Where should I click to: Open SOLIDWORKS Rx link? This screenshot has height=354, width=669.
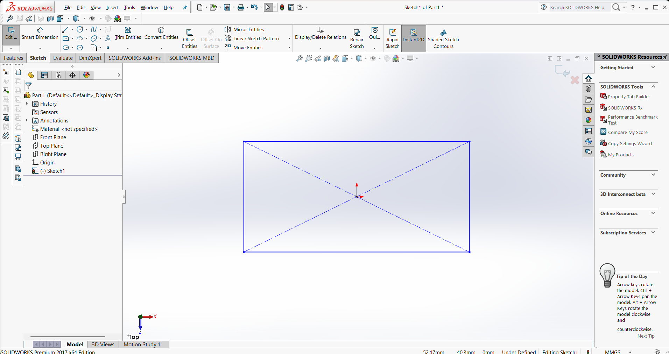(625, 108)
